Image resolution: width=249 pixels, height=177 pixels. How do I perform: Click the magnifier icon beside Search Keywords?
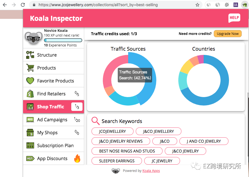(x=95, y=121)
